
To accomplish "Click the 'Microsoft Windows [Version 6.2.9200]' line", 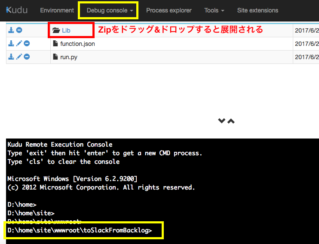I will click(x=72, y=179).
